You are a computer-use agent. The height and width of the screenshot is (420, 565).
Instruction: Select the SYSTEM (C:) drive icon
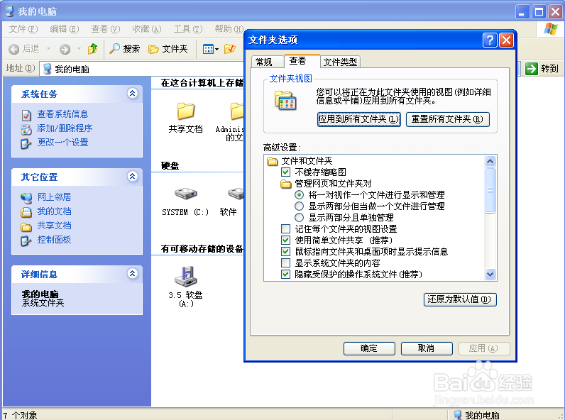coord(185,194)
